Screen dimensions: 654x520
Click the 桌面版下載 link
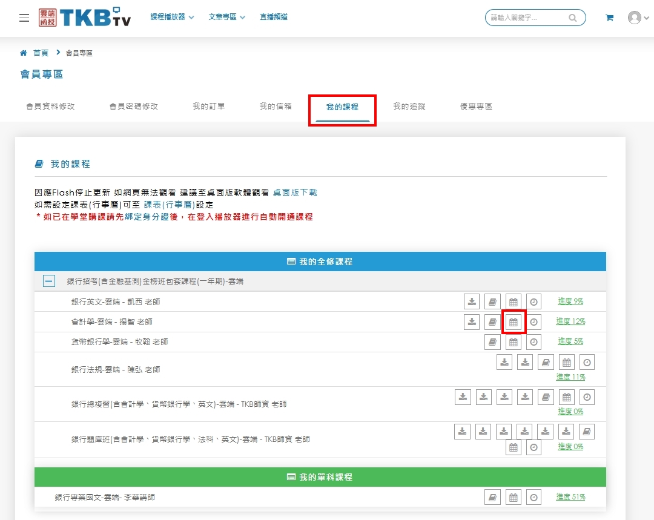coord(295,193)
